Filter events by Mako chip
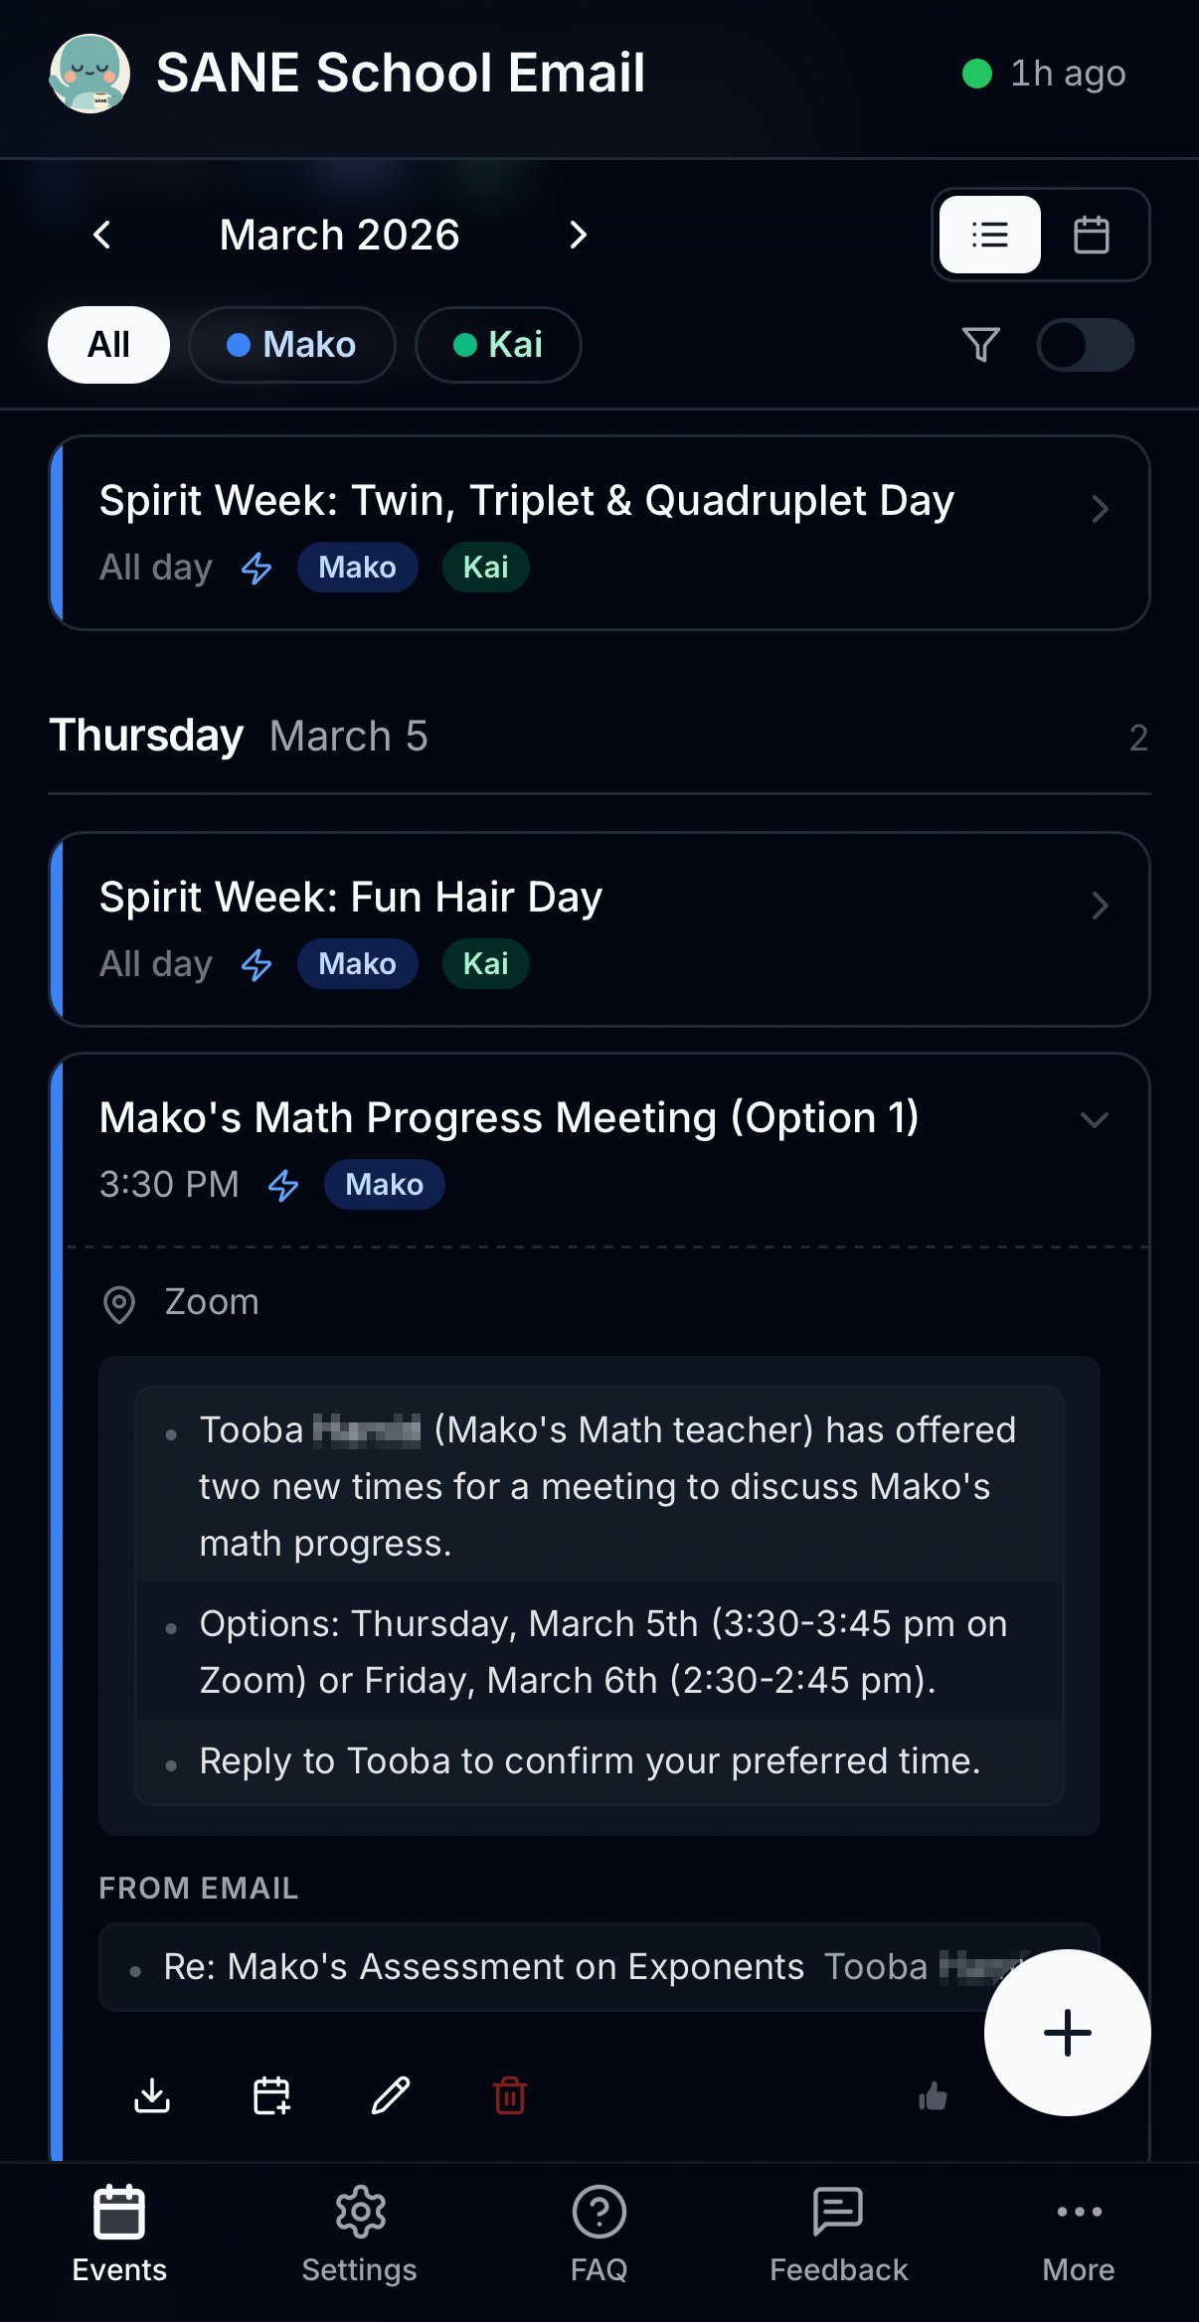Screen dimensions: 1199x2322 pos(292,345)
